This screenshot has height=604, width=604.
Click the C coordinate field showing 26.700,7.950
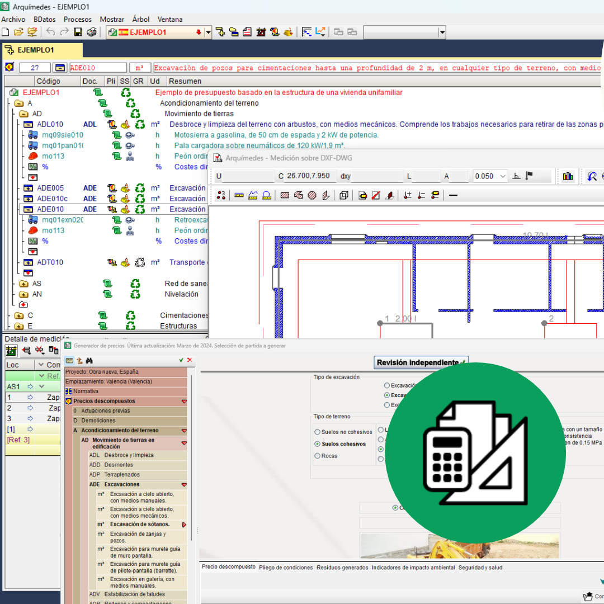[311, 176]
